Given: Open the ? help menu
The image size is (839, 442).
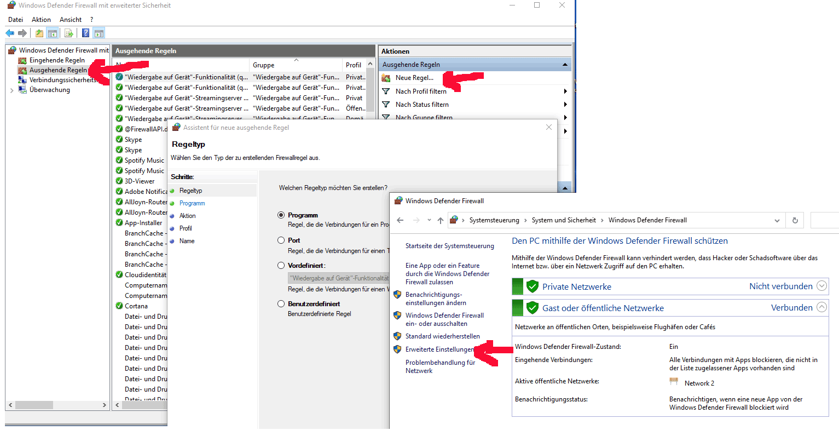Looking at the screenshot, I should click(91, 20).
